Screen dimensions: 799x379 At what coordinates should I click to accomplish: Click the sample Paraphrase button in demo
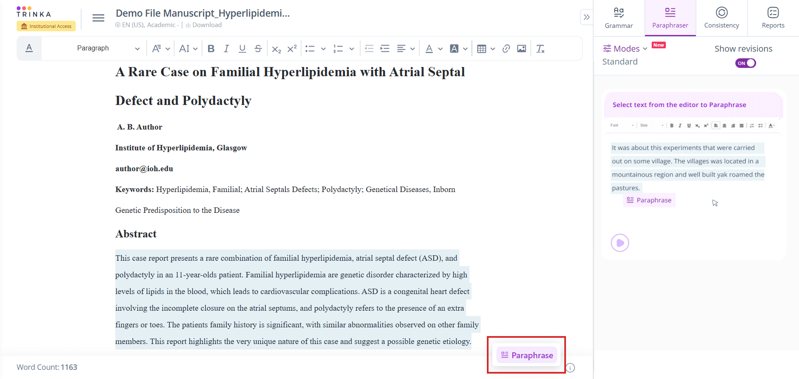coord(649,200)
